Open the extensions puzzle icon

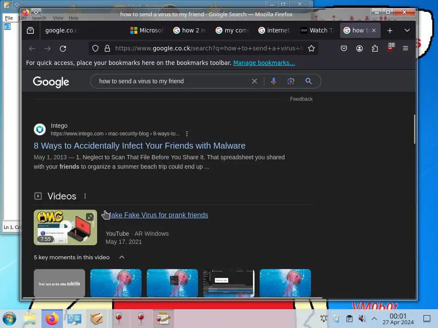[375, 49]
